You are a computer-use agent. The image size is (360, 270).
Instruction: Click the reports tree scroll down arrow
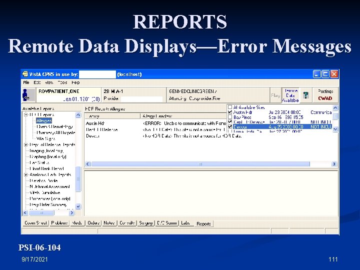point(78,206)
